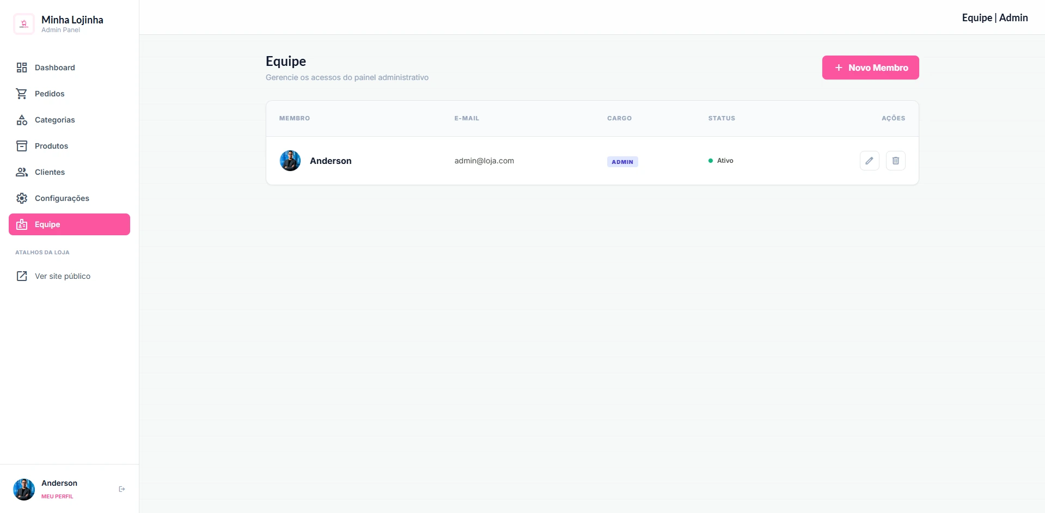Click the admin@loja.com email cell
The height and width of the screenshot is (513, 1045).
(484, 161)
